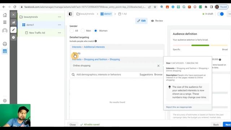The height and width of the screenshot is (130, 231).
Task: Toggle the left navigation panel icon
Action: point(70,14)
